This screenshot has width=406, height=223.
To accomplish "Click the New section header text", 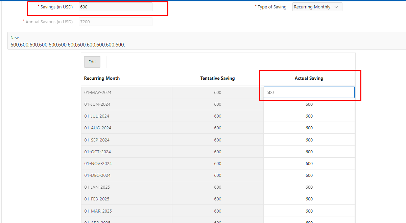I will [15, 37].
